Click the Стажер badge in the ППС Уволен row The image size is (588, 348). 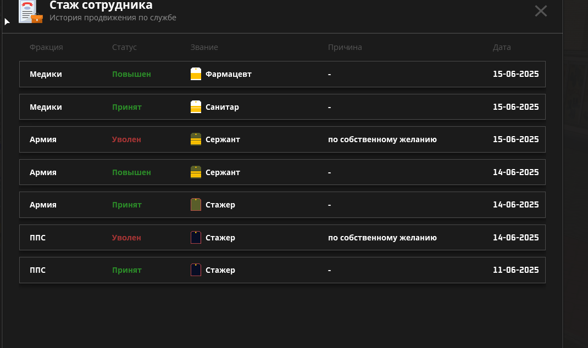coord(196,238)
